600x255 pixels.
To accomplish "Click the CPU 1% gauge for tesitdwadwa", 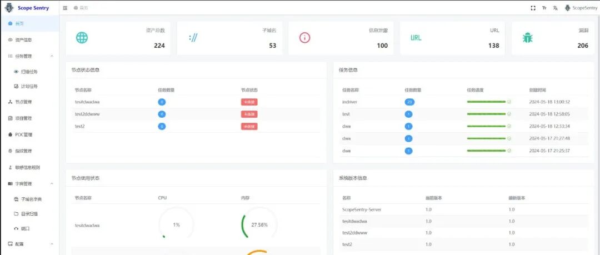I will (176, 225).
